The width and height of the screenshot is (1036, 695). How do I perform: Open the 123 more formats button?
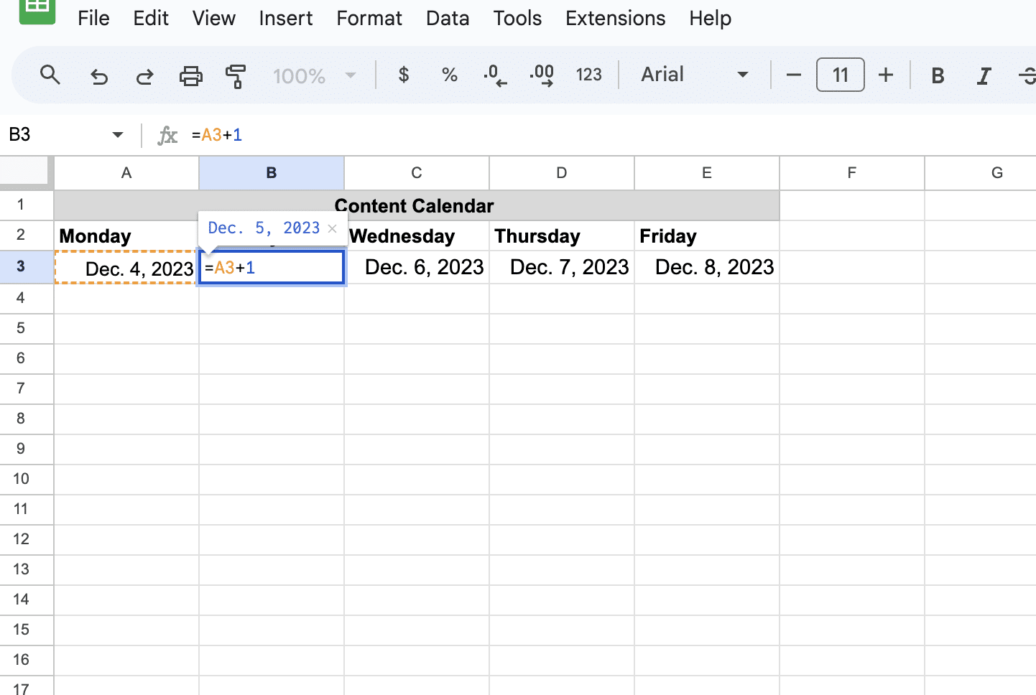(588, 75)
